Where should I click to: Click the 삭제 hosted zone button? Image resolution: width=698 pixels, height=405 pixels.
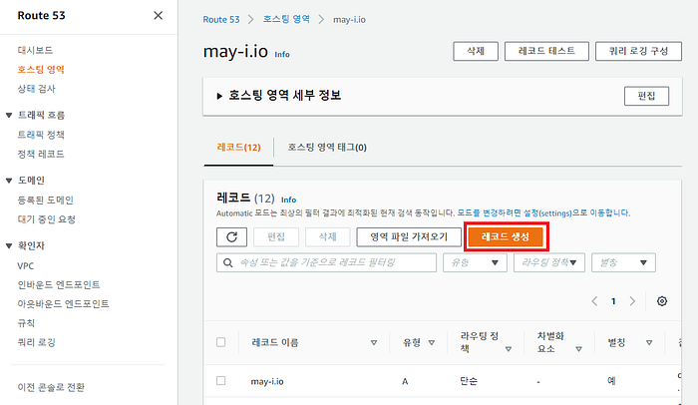pyautogui.click(x=476, y=51)
